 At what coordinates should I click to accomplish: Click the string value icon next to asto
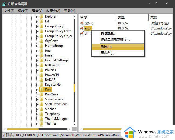point(82,28)
